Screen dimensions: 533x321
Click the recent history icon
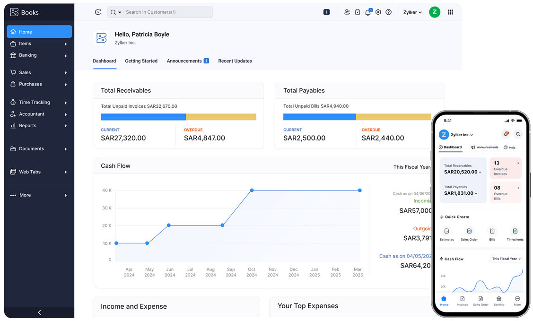coord(98,12)
